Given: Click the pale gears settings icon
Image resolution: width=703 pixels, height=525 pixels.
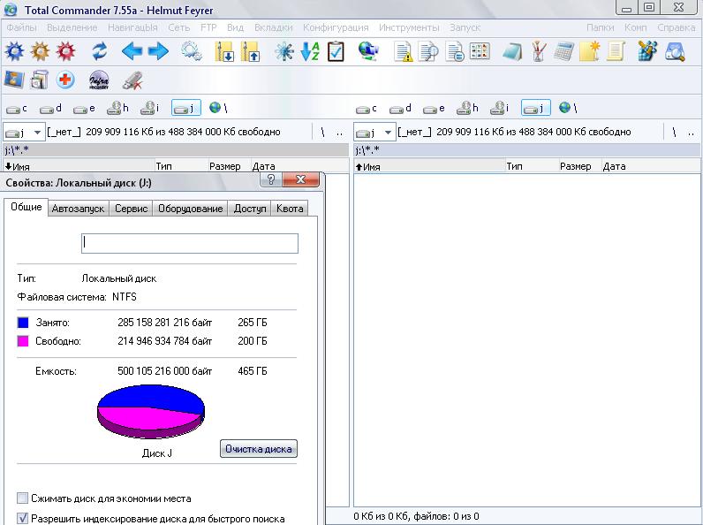Looking at the screenshot, I should pyautogui.click(x=192, y=51).
